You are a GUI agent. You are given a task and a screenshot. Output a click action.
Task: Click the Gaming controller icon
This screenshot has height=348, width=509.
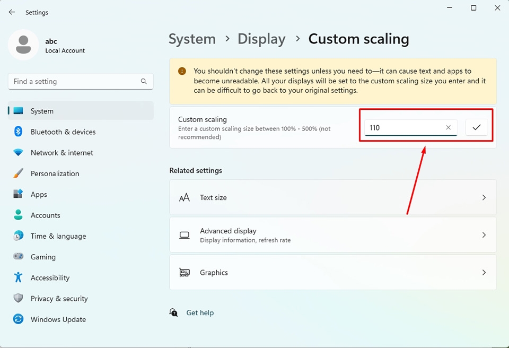coord(17,257)
